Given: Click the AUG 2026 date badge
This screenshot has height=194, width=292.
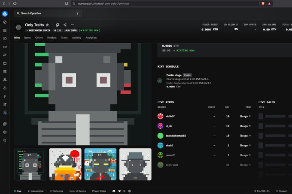Looking at the screenshot, I should (x=71, y=30).
